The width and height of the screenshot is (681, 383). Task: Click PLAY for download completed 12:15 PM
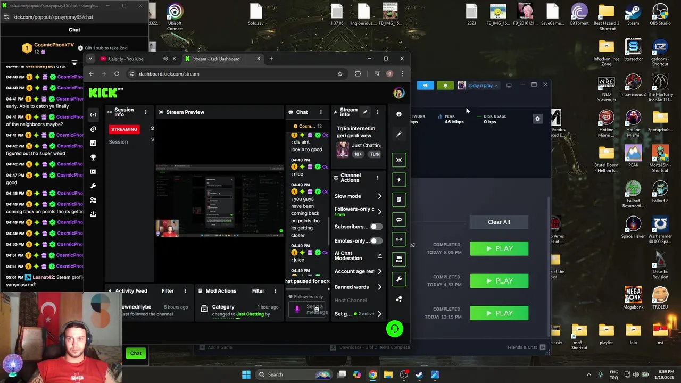point(499,313)
